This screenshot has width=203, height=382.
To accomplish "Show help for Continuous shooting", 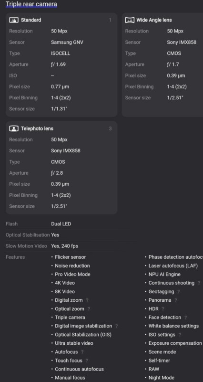I will [199, 283].
